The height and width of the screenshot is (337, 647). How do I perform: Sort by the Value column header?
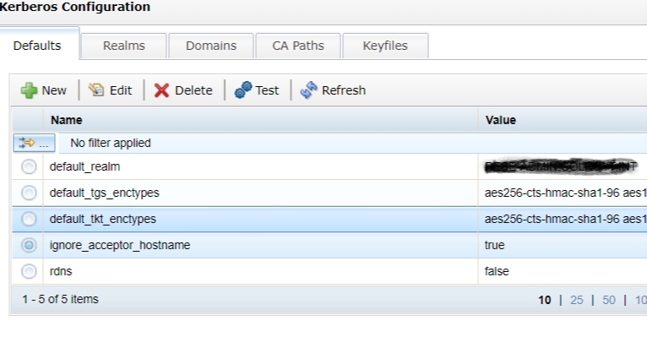coord(563,120)
